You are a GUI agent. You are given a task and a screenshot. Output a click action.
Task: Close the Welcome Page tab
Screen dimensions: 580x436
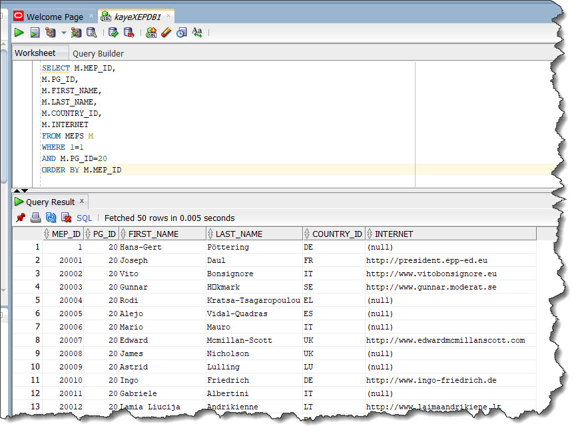91,16
